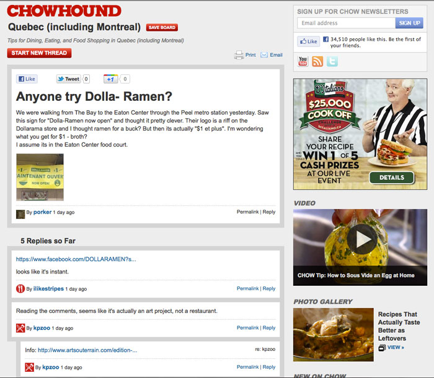434x378 pixels.
Task: Open kpzoo's profile on the Info reply
Action: pos(51,367)
